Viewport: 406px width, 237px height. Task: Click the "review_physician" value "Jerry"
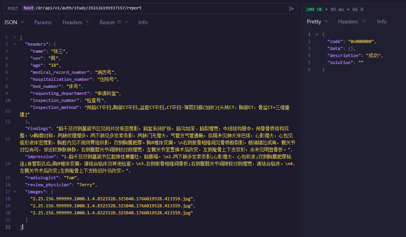point(85,185)
